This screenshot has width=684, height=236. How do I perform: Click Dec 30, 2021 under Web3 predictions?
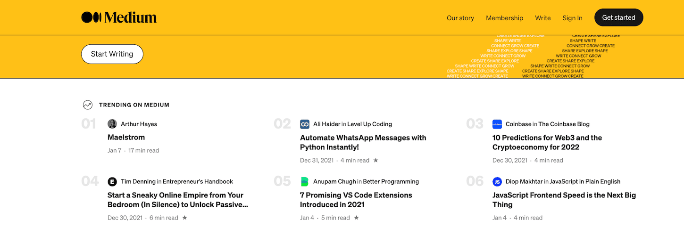pos(510,160)
